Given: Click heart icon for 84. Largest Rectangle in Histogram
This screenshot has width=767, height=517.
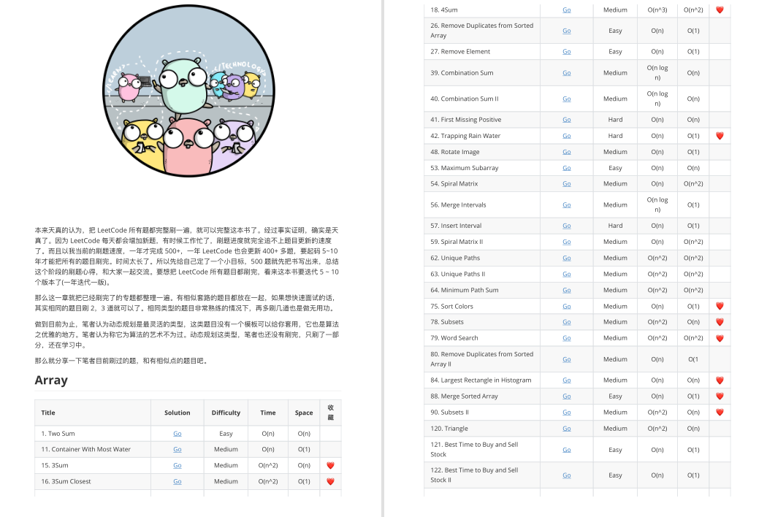Looking at the screenshot, I should (x=720, y=380).
